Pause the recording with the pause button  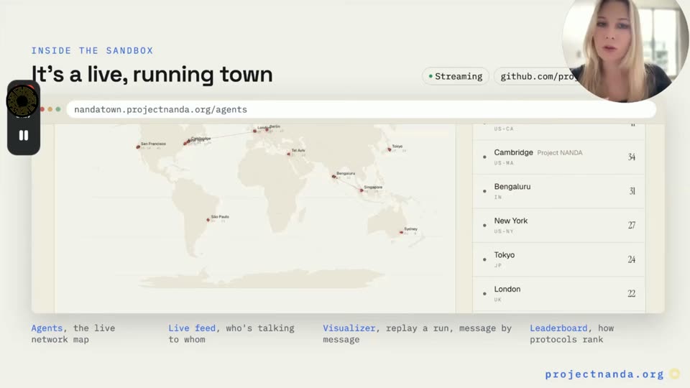click(24, 135)
